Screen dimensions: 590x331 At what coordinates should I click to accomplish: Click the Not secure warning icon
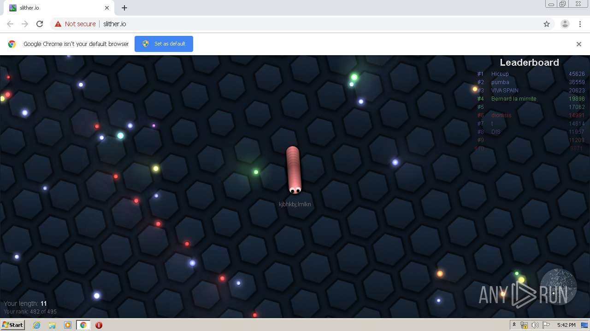click(x=58, y=24)
